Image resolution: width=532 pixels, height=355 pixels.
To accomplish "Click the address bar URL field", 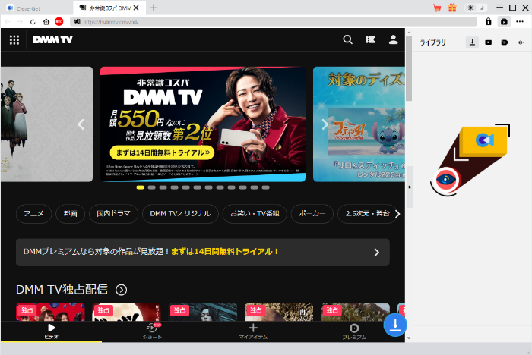I will coord(274,22).
